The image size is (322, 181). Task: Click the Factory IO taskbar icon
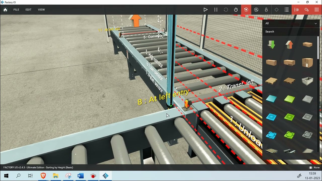point(106,176)
